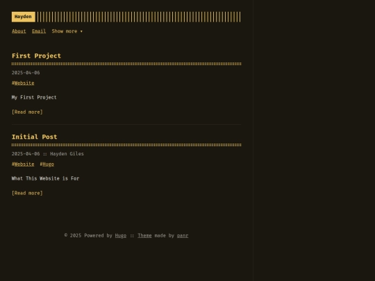Click the My First Project summary text

(x=34, y=98)
